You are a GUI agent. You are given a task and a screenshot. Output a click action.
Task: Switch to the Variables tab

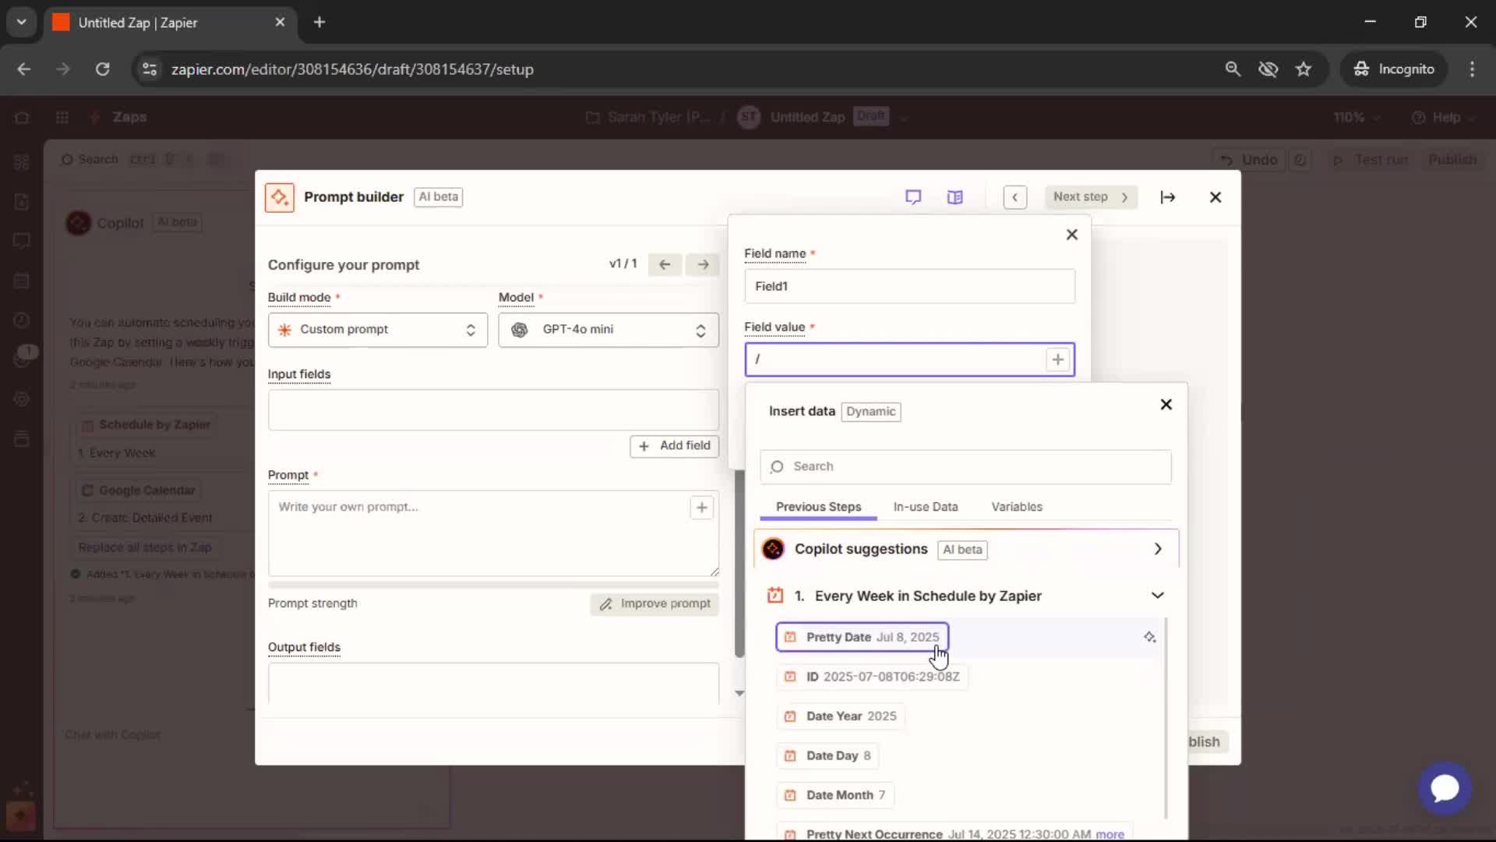coord(1017,507)
